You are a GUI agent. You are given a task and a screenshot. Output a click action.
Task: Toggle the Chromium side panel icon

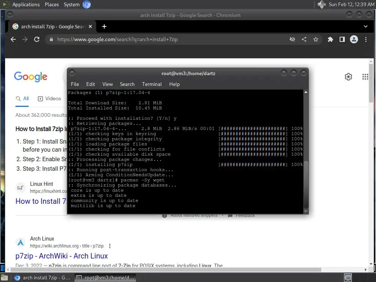(342, 39)
